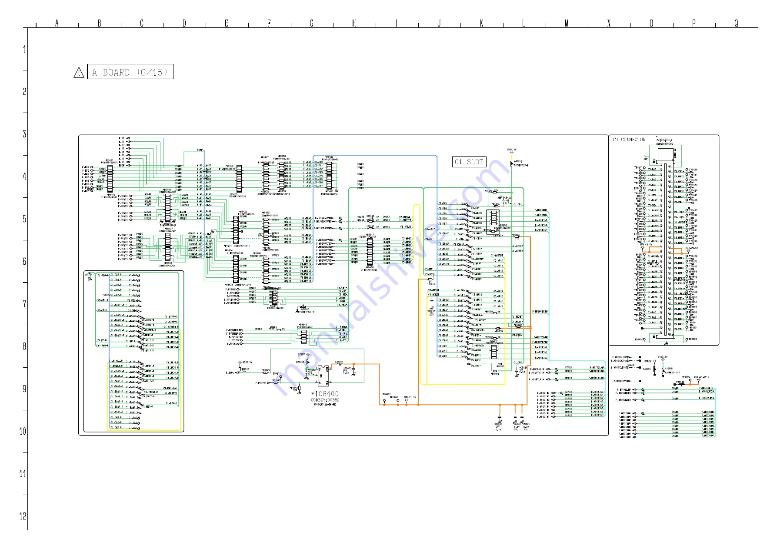Click grid row number 6

click(x=24, y=261)
